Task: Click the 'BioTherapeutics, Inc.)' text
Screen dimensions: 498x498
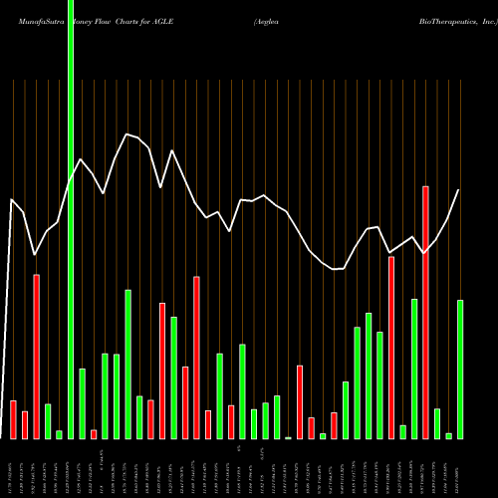Action: coord(458,22)
